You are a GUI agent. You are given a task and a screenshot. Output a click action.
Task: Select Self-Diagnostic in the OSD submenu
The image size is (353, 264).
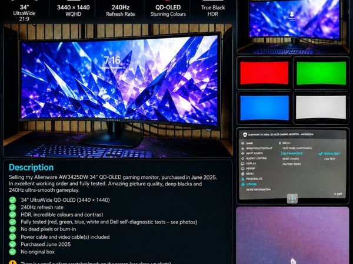[x=292, y=154]
